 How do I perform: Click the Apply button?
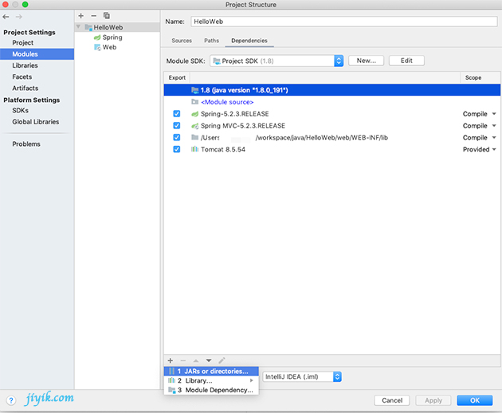(433, 400)
